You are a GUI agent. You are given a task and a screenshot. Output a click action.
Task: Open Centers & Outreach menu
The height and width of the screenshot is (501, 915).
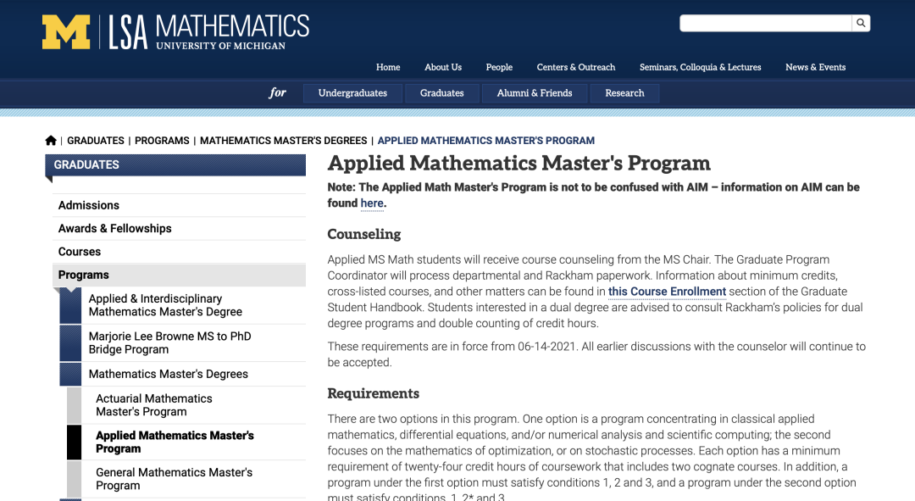pos(576,67)
